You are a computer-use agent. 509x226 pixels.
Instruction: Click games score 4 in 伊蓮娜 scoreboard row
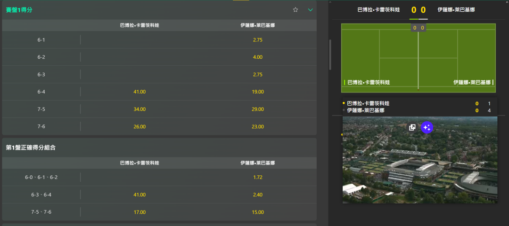(489, 111)
